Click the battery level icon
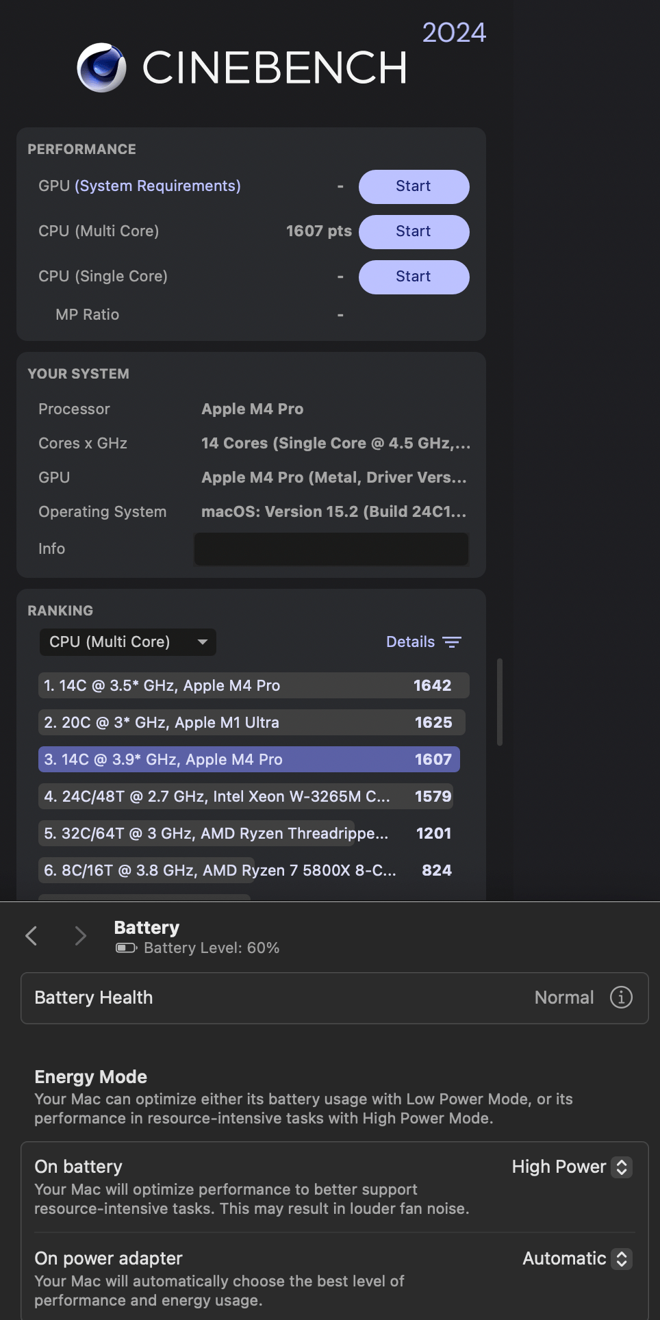 click(126, 948)
